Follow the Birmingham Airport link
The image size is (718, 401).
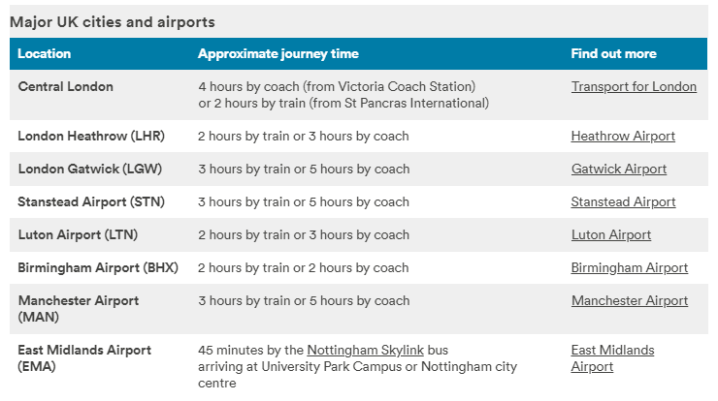tap(629, 267)
